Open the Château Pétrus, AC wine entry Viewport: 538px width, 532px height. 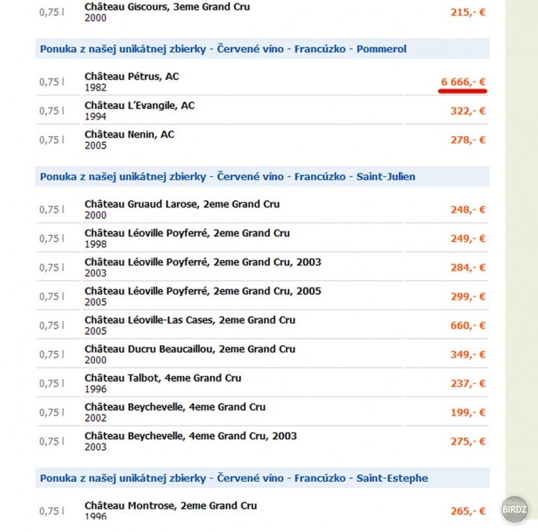pyautogui.click(x=132, y=76)
